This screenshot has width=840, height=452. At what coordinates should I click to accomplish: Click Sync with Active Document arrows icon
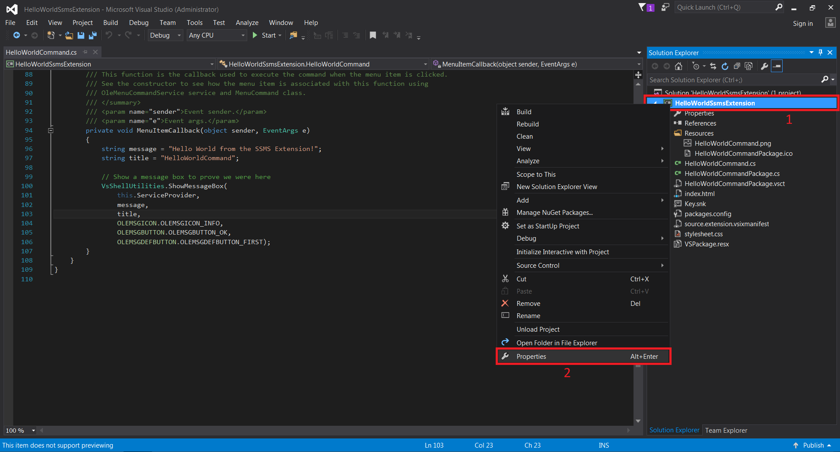click(x=713, y=66)
